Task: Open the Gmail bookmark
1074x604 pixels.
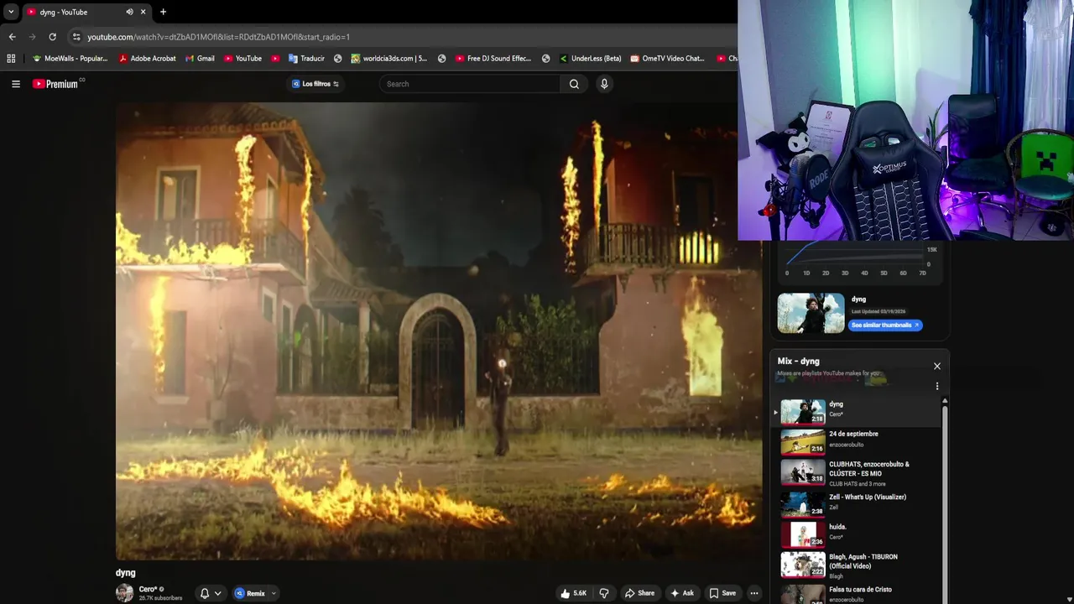Action: [199, 59]
